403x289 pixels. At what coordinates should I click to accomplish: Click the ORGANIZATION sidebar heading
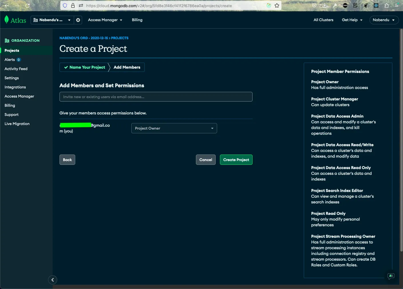click(25, 41)
